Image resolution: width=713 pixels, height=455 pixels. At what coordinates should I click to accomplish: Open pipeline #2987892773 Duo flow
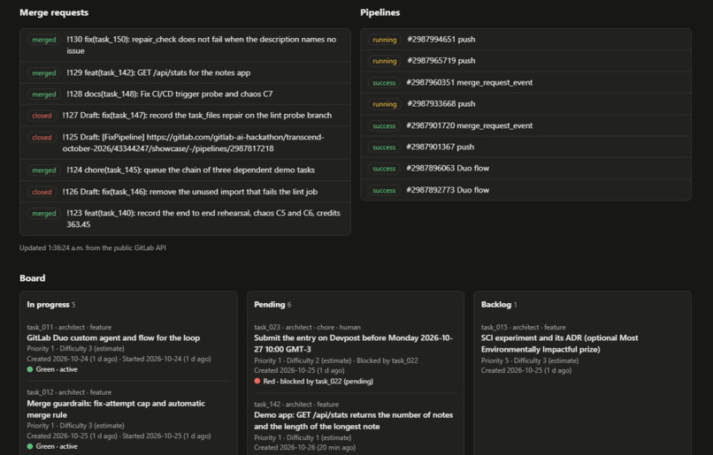coord(525,190)
